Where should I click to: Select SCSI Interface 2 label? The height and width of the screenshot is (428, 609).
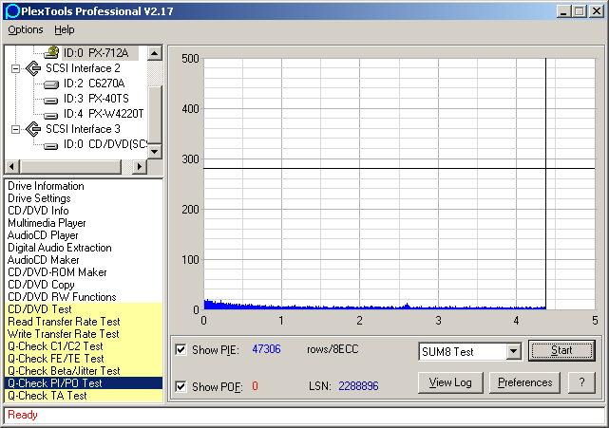[x=83, y=68]
